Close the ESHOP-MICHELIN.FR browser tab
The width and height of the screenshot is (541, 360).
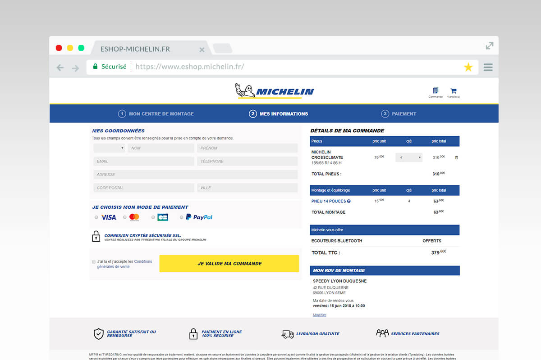[x=202, y=49]
